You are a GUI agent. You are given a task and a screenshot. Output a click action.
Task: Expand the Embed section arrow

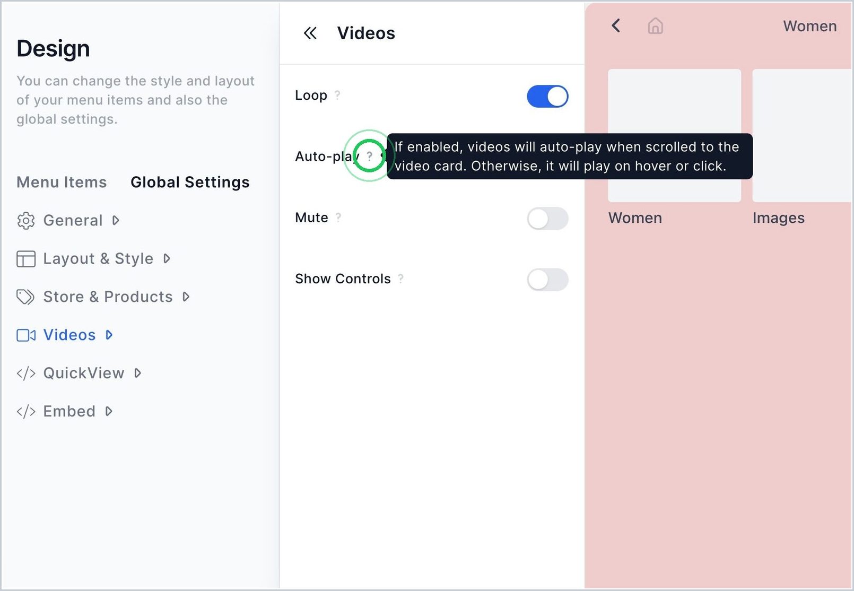coord(108,411)
